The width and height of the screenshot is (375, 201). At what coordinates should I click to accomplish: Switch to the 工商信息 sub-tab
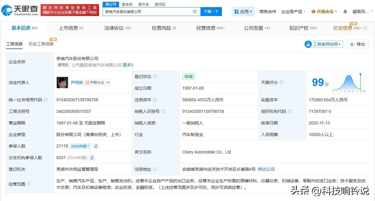click(x=14, y=44)
